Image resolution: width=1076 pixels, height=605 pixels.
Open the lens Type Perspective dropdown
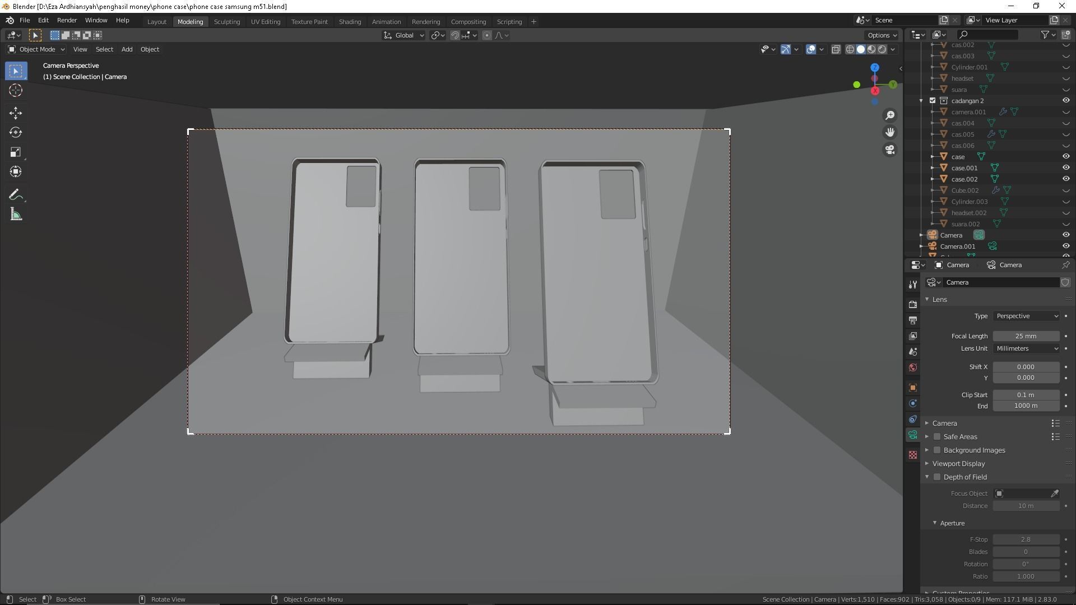pos(1026,316)
